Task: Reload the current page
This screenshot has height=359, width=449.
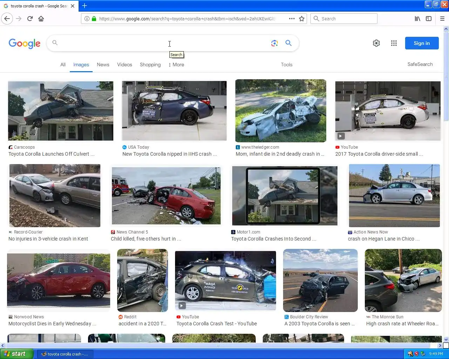Action: [30, 19]
